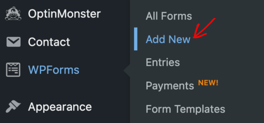
Task: Go to All Forms submenu
Action: pos(169,16)
